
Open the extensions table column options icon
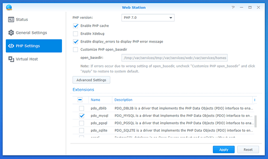click(x=255, y=100)
